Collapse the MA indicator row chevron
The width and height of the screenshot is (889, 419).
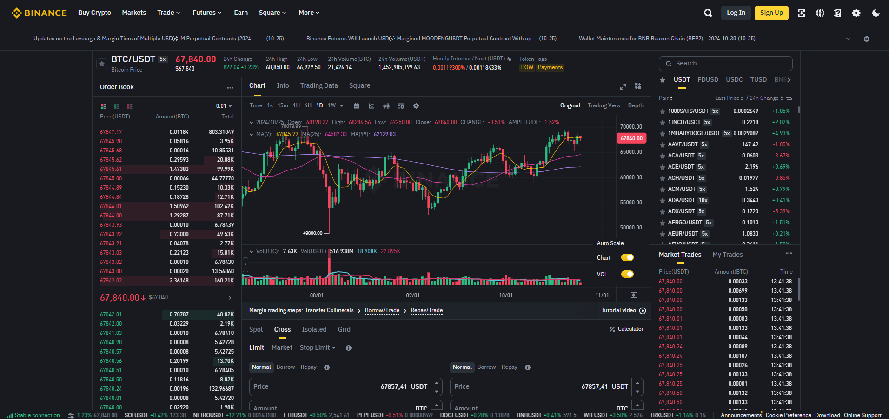point(252,134)
